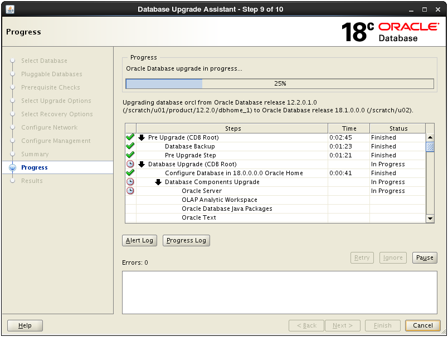Open the Progress Log

coord(186,240)
